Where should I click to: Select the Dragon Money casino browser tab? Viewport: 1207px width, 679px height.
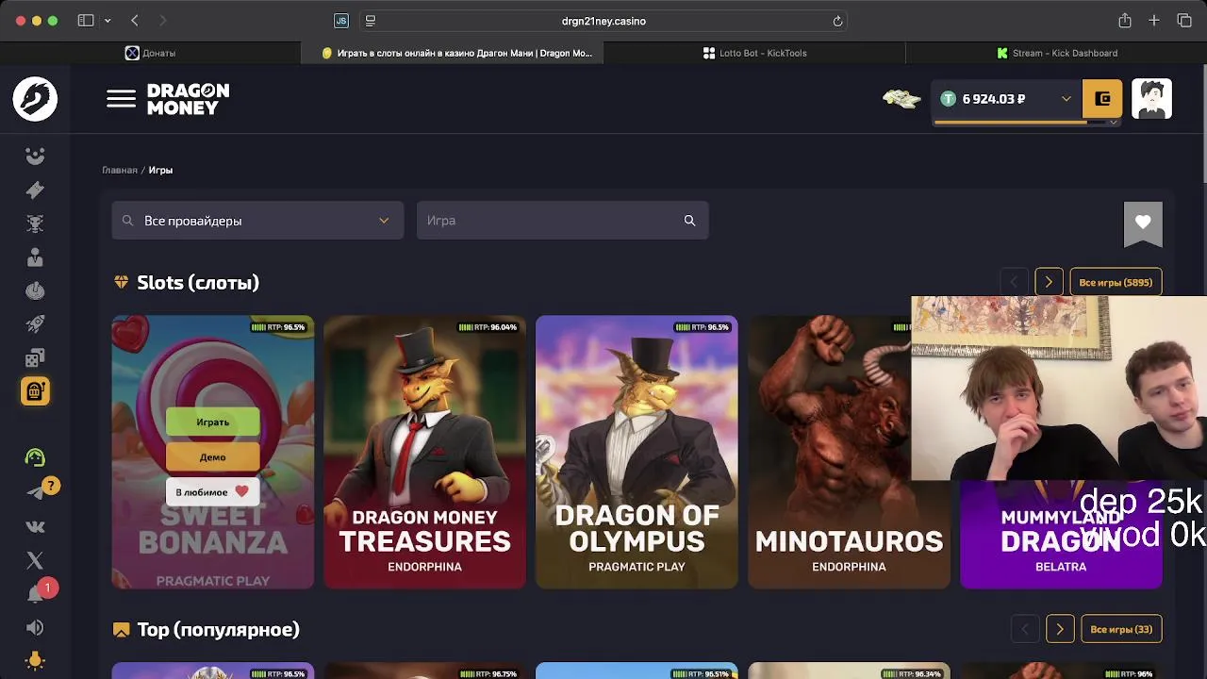[453, 53]
